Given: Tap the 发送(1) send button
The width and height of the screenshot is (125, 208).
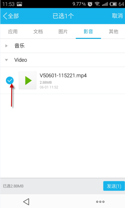Looking at the screenshot, I should 114,186.
